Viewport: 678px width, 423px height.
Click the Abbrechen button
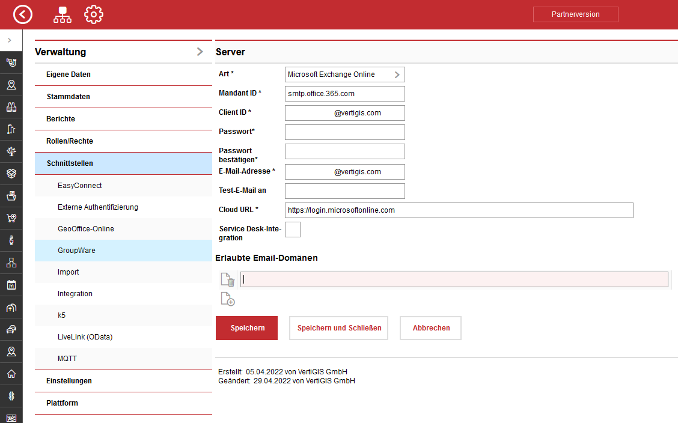click(431, 328)
